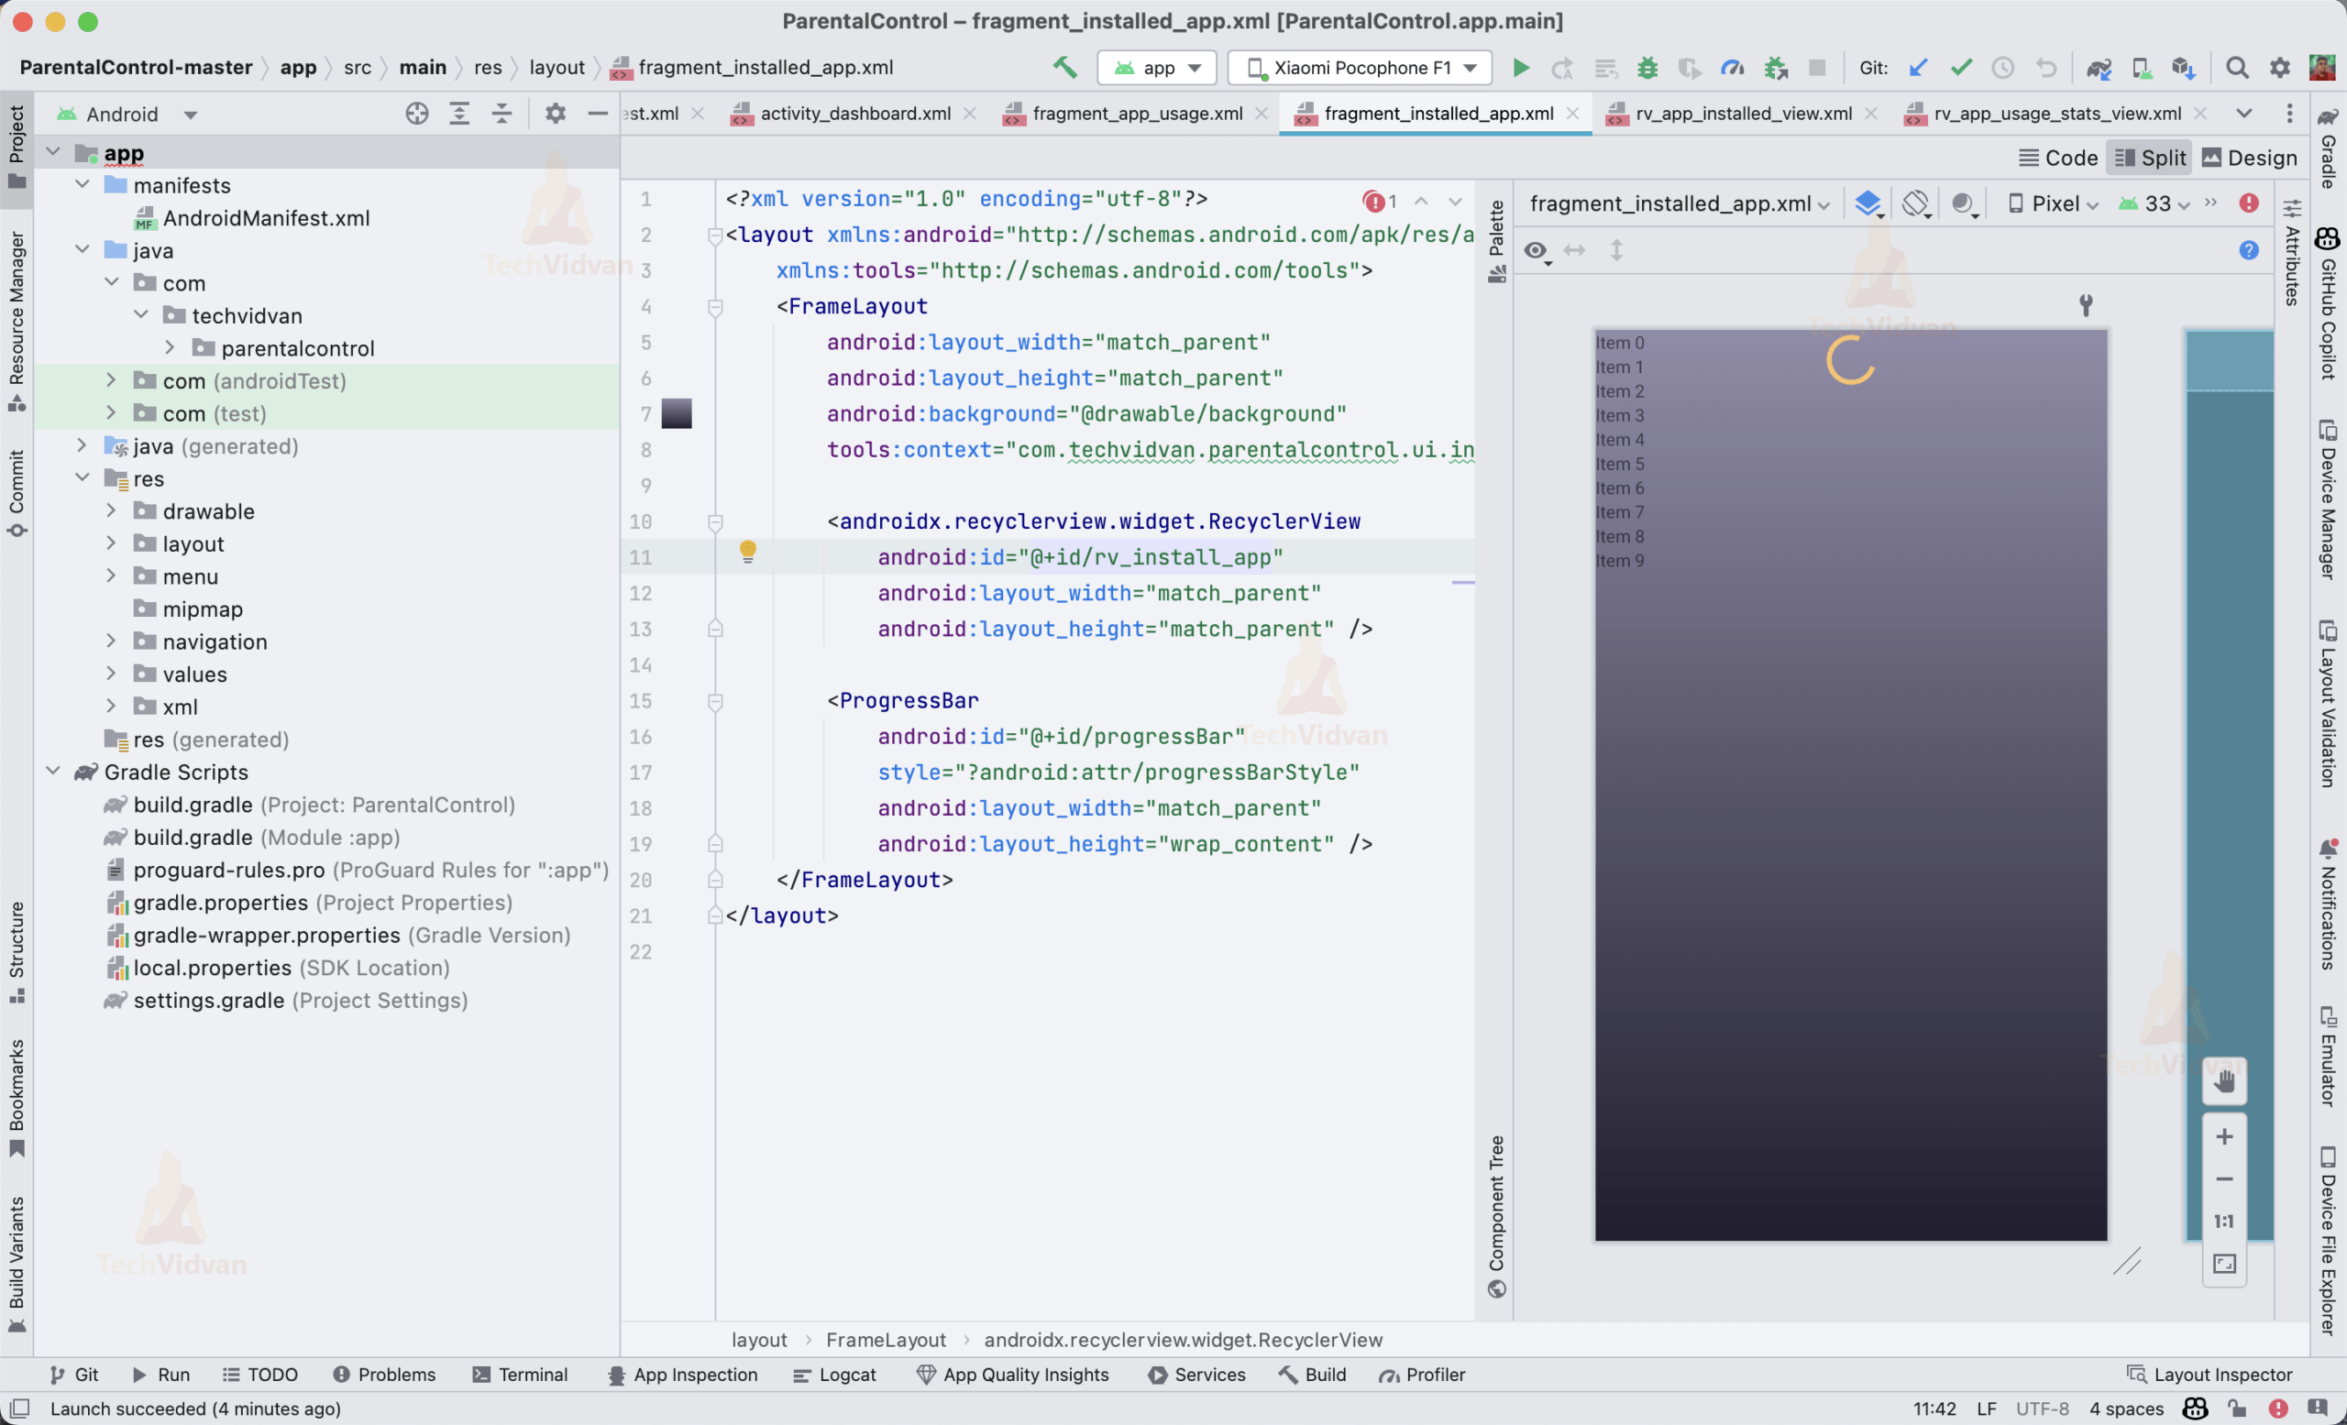
Task: Open the Logcat tool window
Action: pos(834,1374)
